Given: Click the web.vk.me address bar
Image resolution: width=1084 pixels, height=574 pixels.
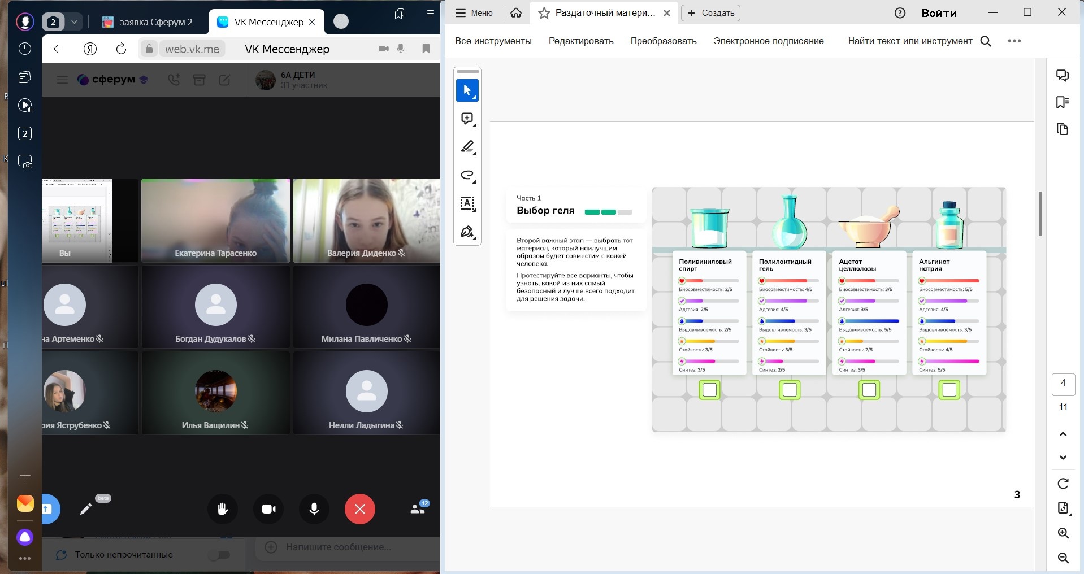Looking at the screenshot, I should coord(192,49).
